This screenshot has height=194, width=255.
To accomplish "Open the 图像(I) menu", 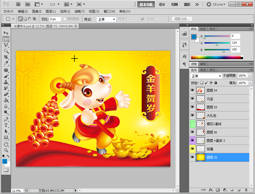I will coord(37,12).
